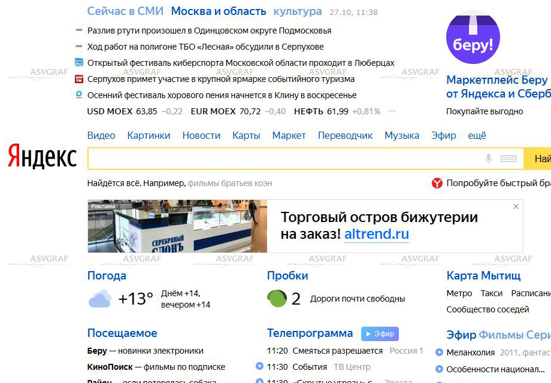Click the red Яндекс logo
The height and width of the screenshot is (383, 551).
[x=42, y=156]
